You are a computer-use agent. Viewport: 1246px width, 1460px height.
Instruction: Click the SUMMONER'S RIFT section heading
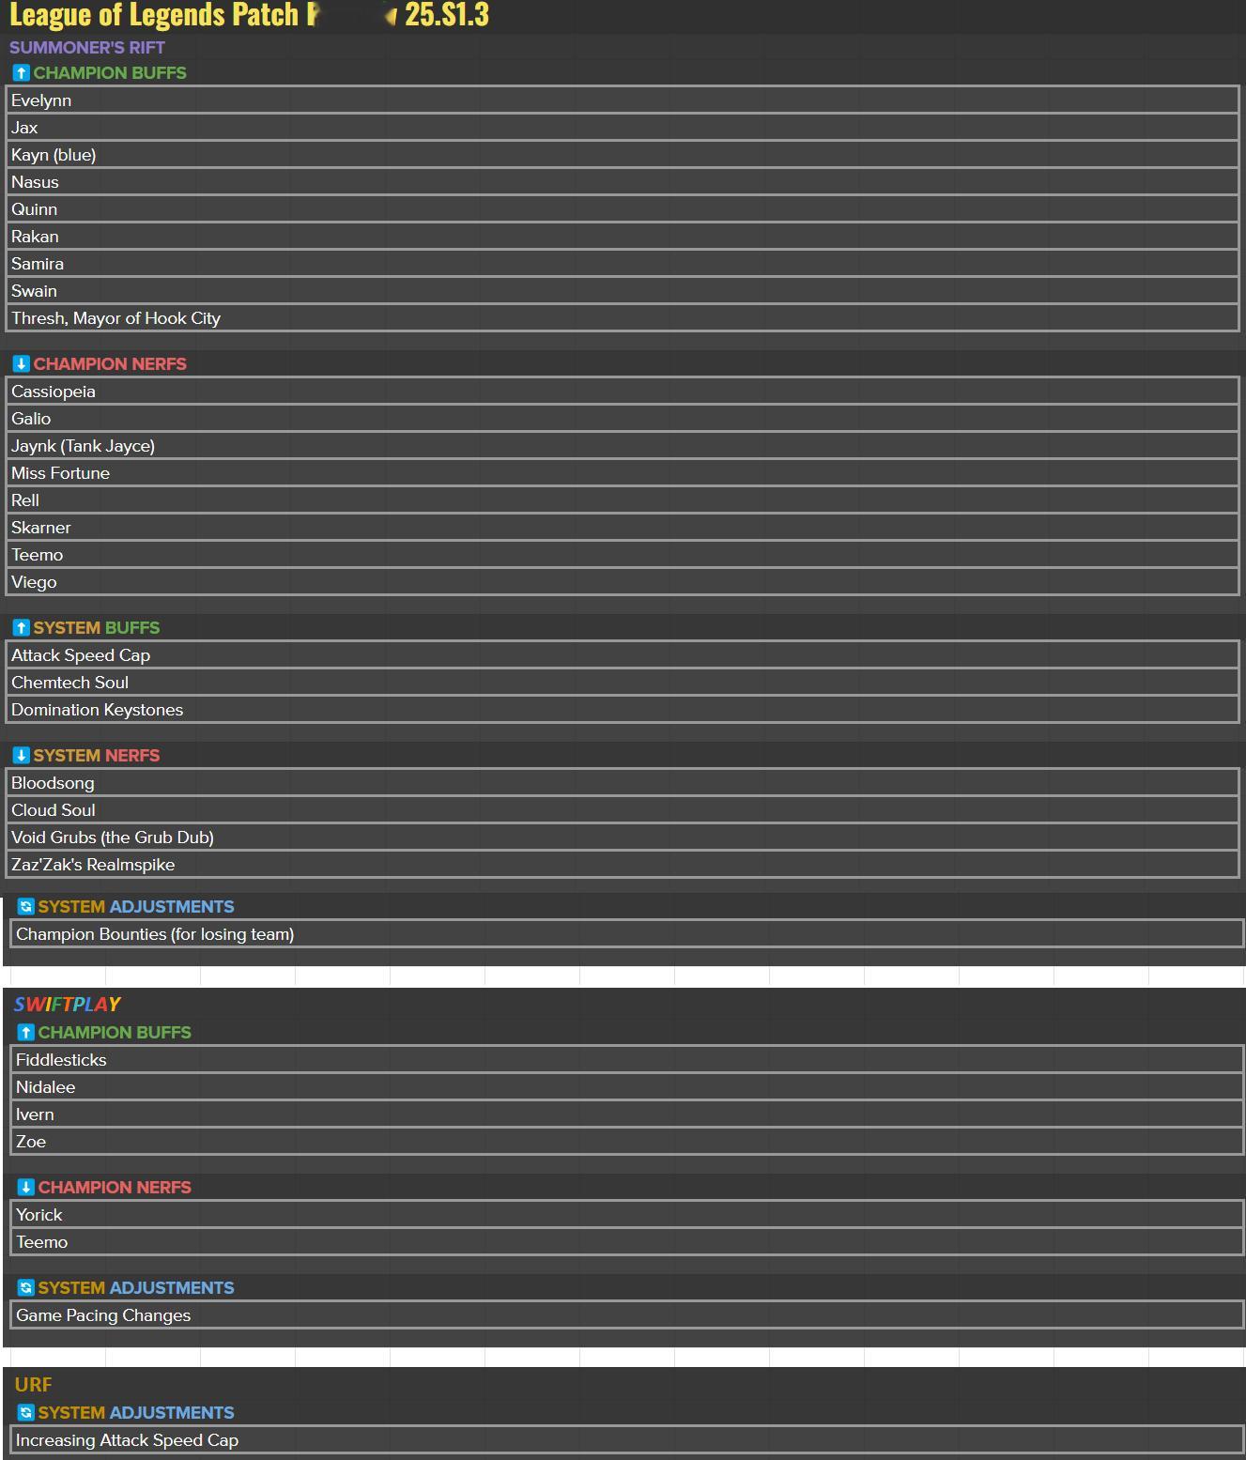tap(87, 48)
